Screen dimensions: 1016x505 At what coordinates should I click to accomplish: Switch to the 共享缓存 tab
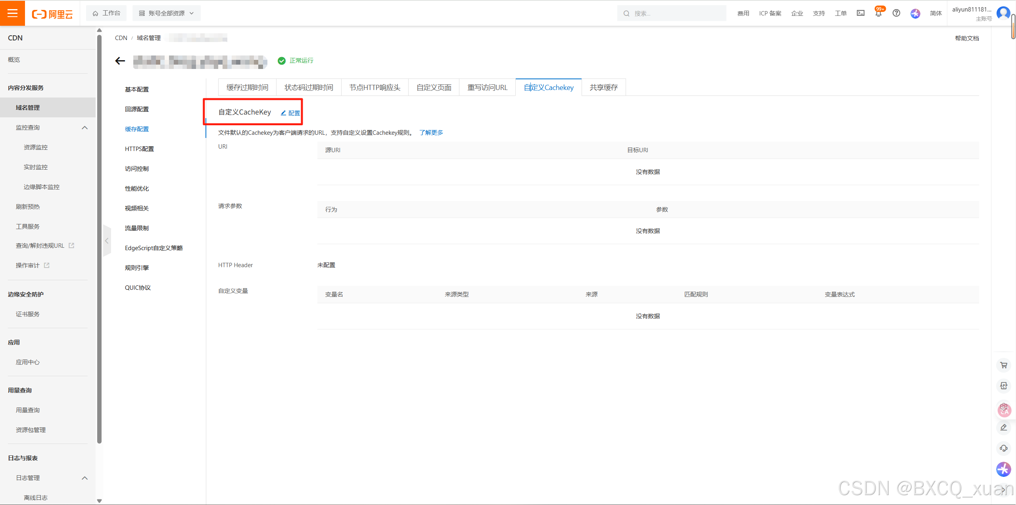pyautogui.click(x=603, y=87)
